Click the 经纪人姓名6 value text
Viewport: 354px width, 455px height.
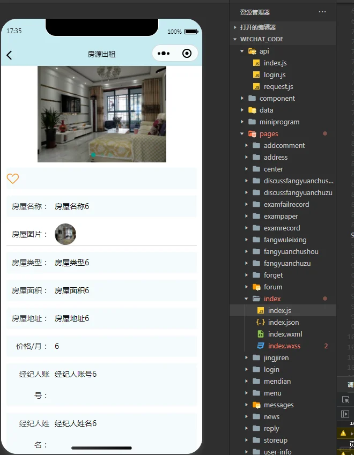pos(76,424)
